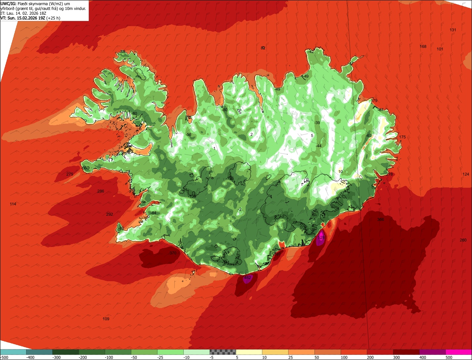Select the light orange 25 to 50 swatch
The width and height of the screenshot is (472, 360).
pos(301,352)
